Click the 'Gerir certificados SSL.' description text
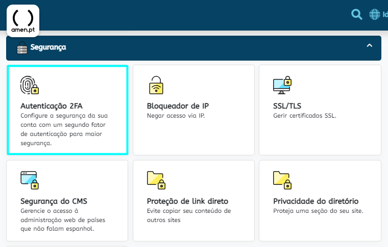388x247 pixels. coord(305,116)
